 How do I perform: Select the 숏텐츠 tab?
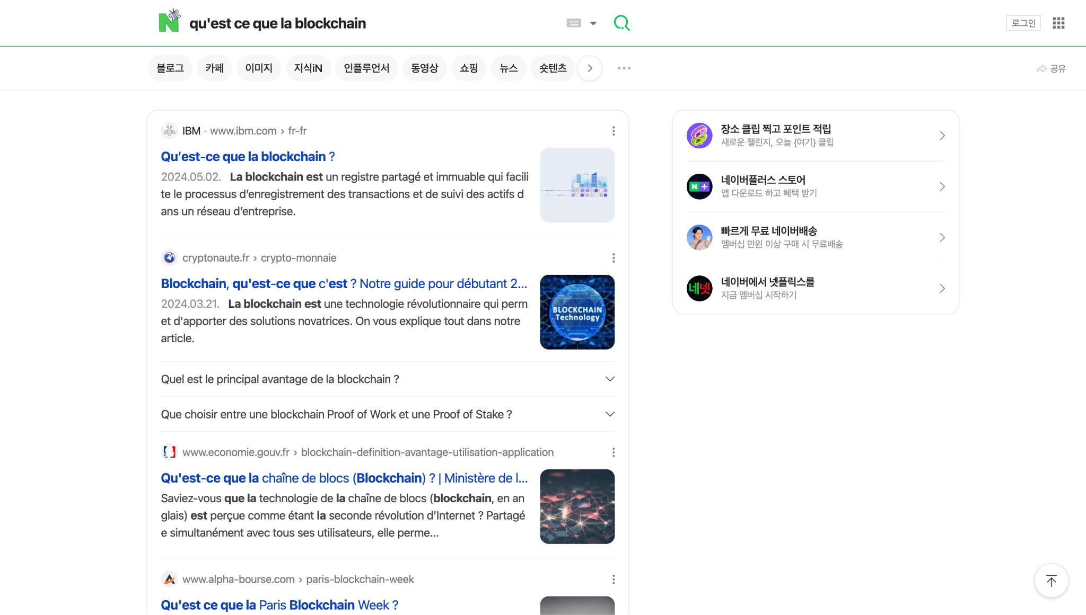[553, 68]
